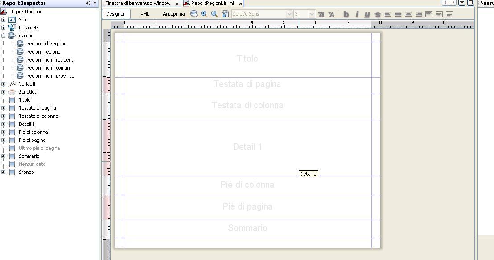Select field regioni_id_regione
Screen dimensions: 494x260
click(x=47, y=44)
